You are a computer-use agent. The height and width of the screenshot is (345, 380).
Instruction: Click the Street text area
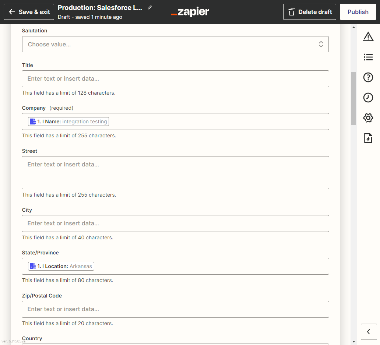175,173
